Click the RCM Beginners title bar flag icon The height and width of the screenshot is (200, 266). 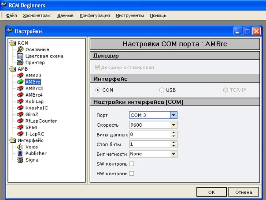pyautogui.click(x=4, y=5)
